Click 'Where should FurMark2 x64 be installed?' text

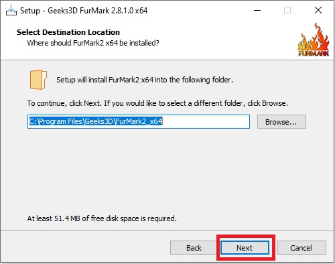(x=93, y=43)
